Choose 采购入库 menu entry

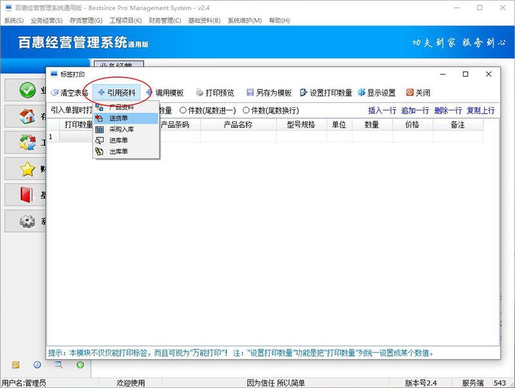pos(126,130)
